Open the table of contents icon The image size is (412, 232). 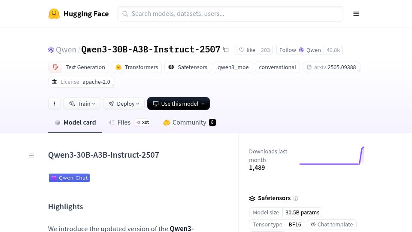tap(31, 156)
